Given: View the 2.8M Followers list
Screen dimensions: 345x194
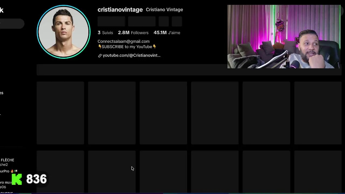Looking at the screenshot, I should coord(133,33).
